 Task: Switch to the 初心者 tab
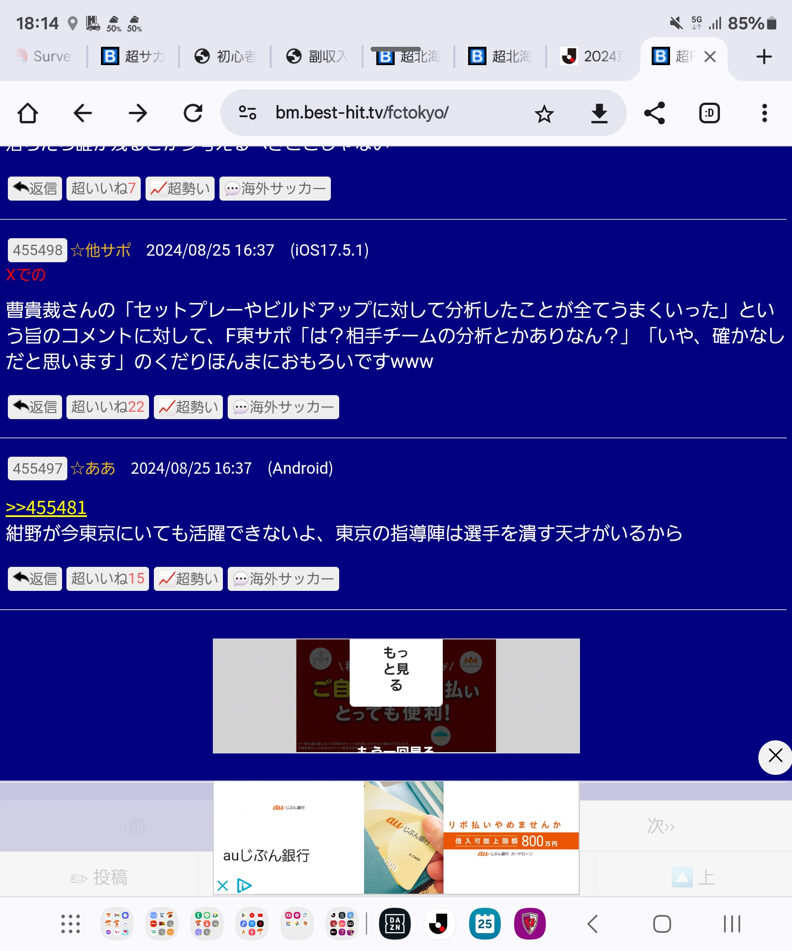(x=226, y=57)
